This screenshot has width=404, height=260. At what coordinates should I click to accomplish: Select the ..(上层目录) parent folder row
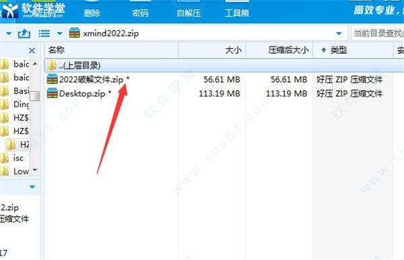click(224, 65)
